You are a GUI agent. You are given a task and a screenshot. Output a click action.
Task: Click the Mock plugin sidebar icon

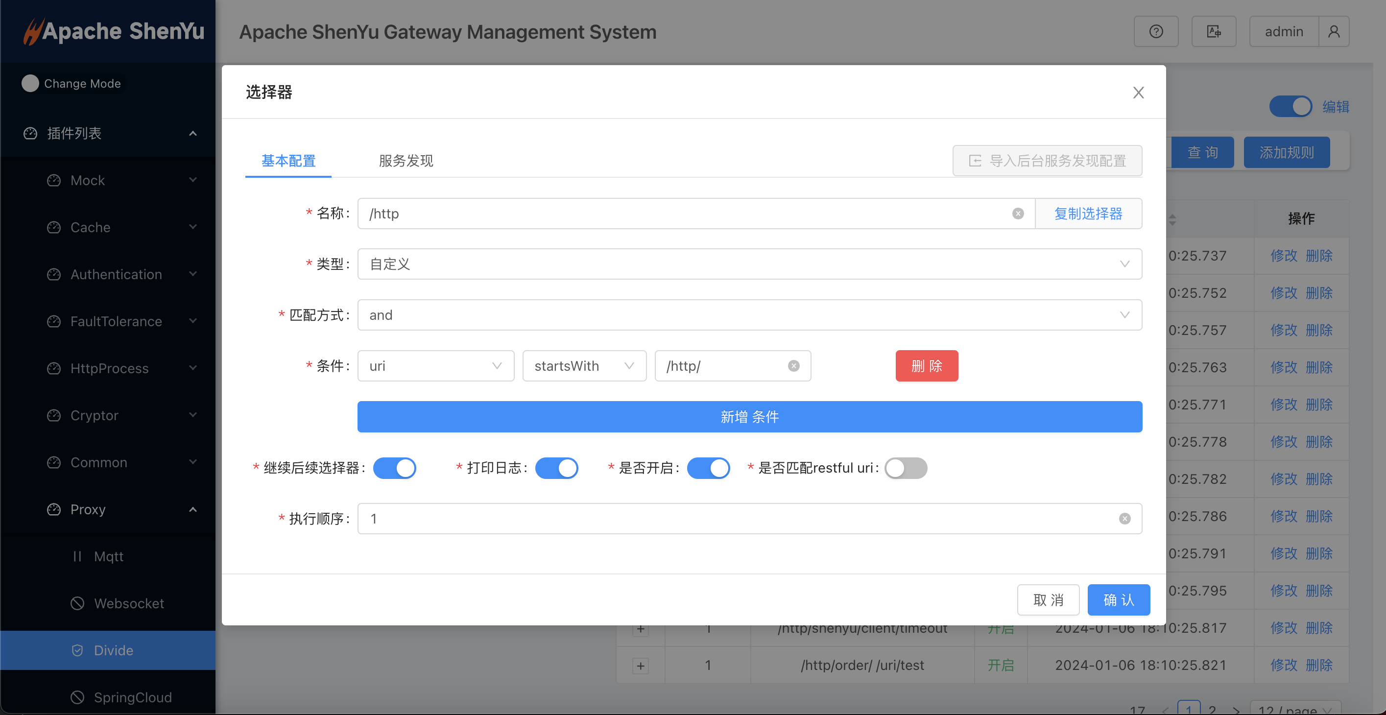click(x=52, y=180)
